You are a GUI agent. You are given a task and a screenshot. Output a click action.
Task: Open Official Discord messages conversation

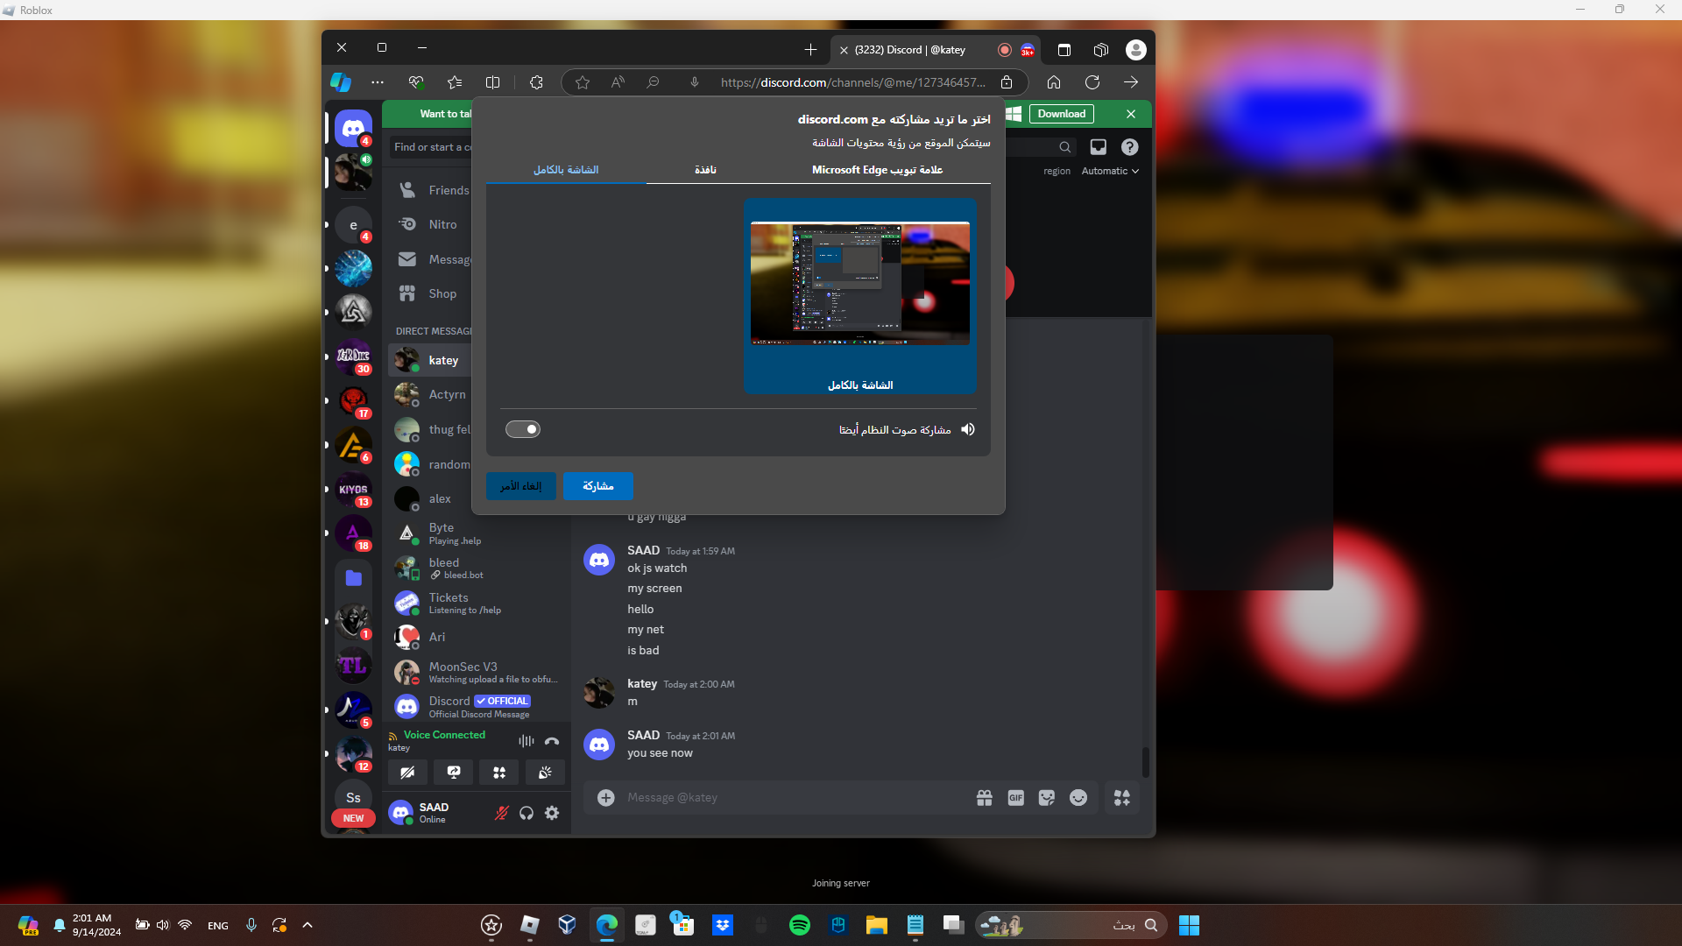point(478,707)
